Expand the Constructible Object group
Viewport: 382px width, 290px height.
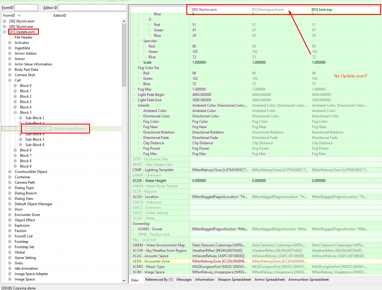pyautogui.click(x=10, y=172)
